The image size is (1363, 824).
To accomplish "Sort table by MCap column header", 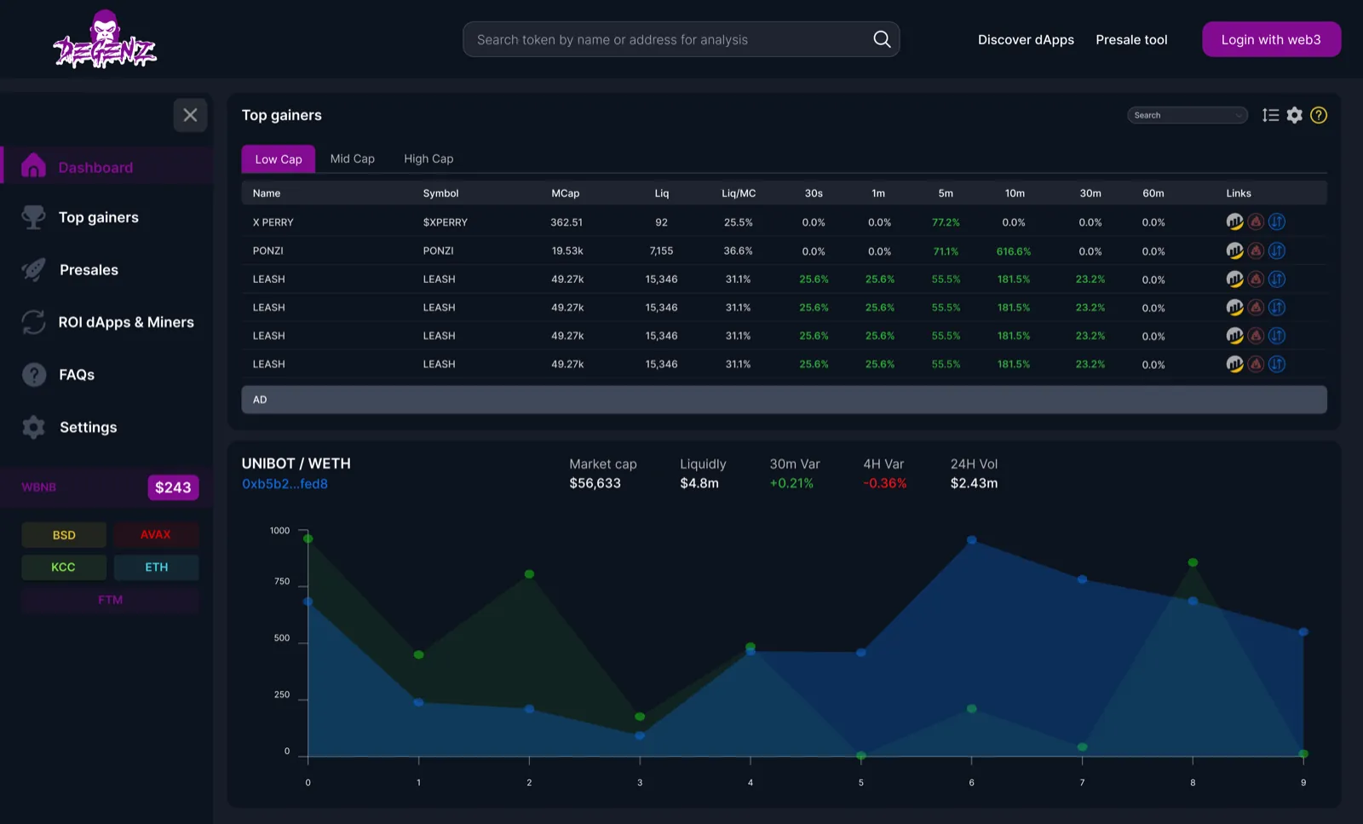I will (x=565, y=193).
